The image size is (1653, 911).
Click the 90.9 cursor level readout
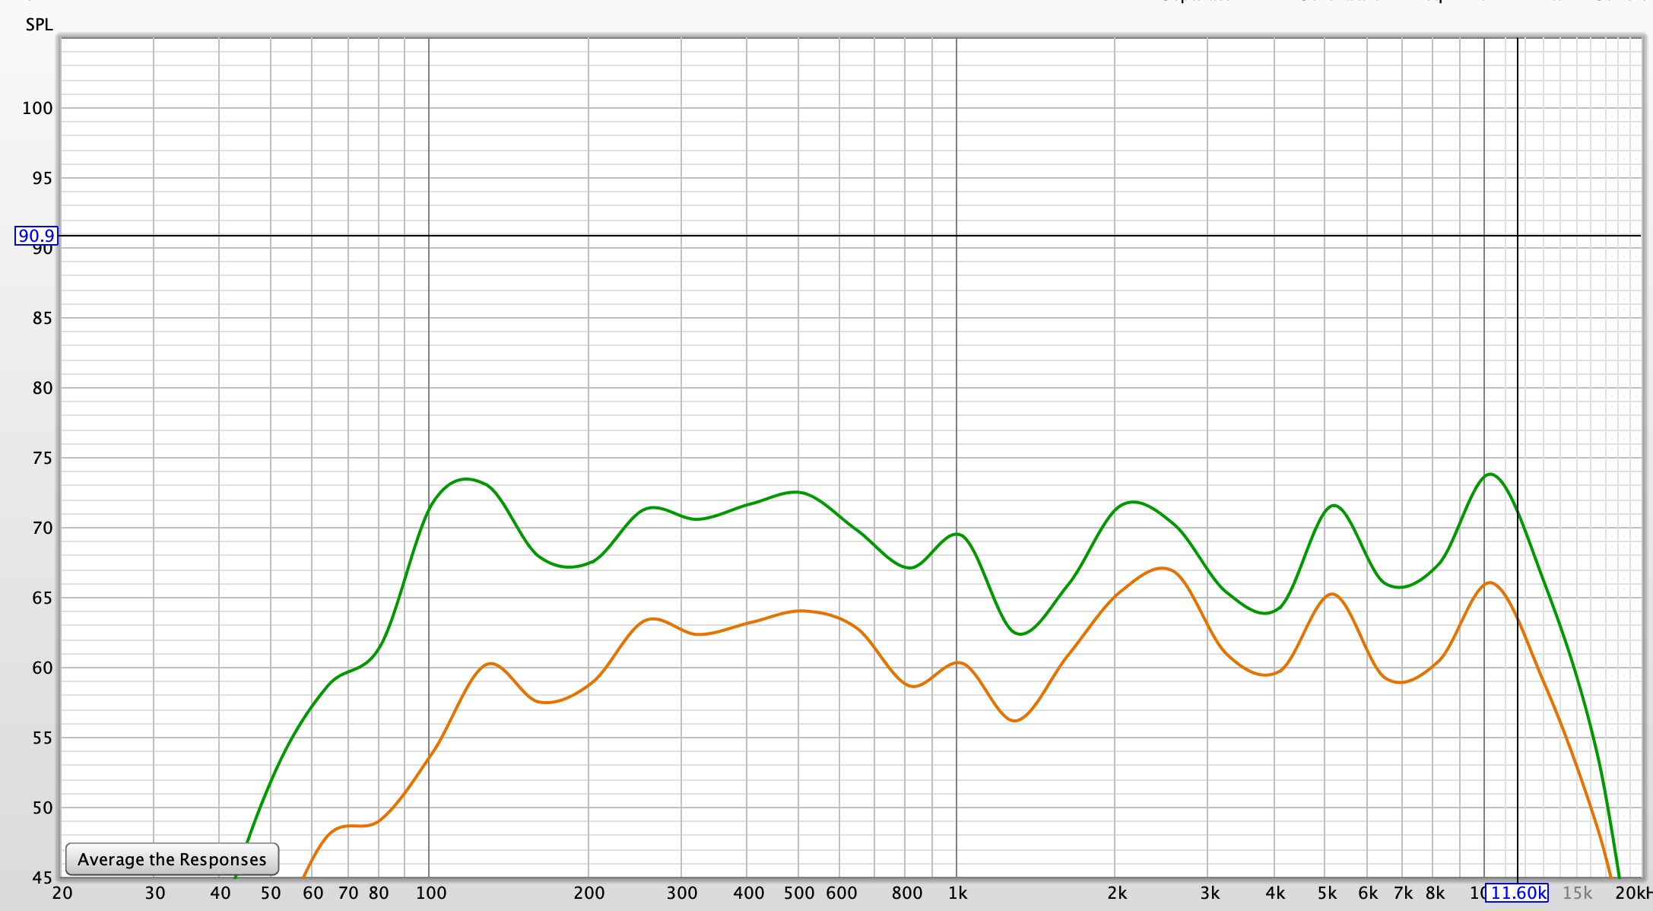(36, 236)
